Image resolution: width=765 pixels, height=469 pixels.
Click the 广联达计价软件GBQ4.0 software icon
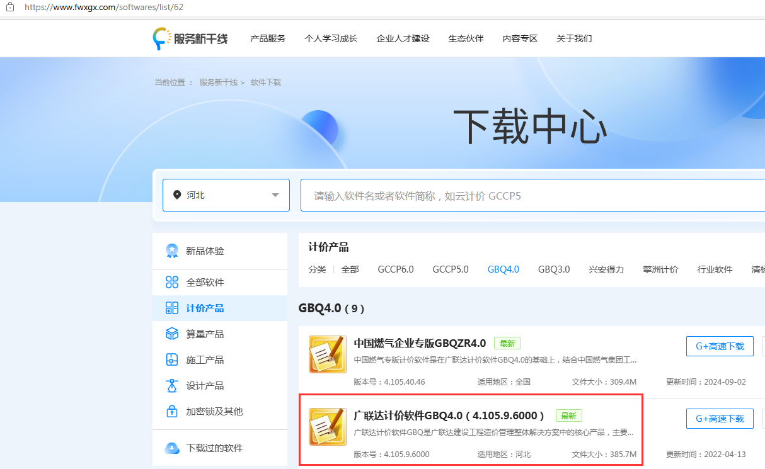tap(328, 427)
